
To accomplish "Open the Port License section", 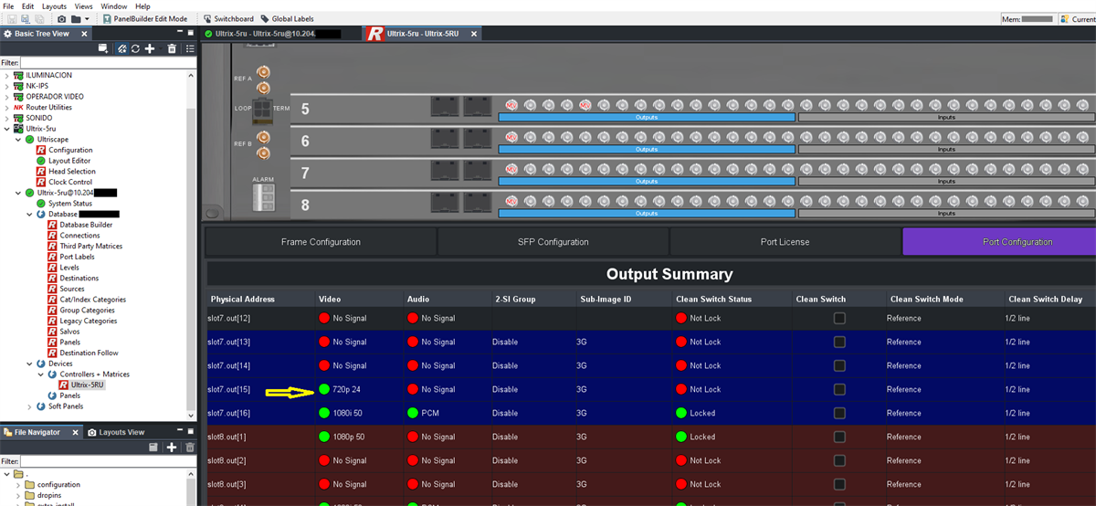I will (x=785, y=242).
